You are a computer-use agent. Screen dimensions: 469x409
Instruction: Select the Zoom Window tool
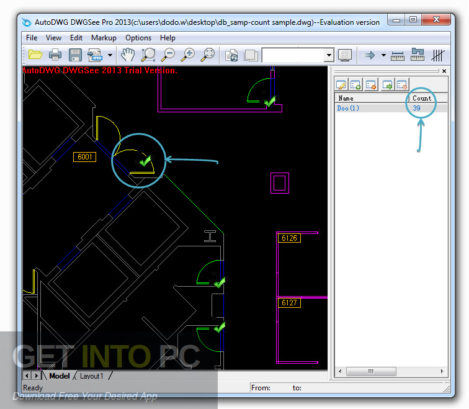[x=148, y=55]
